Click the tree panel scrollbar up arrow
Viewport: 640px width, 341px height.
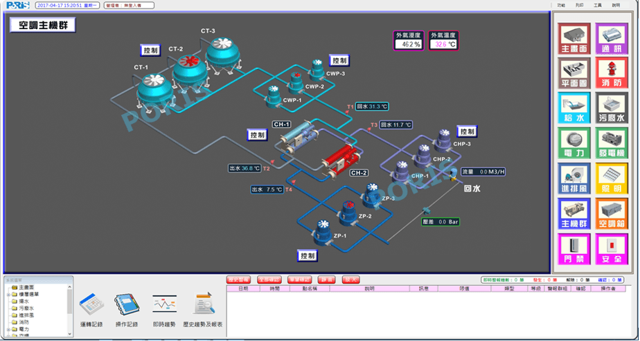tap(70, 287)
